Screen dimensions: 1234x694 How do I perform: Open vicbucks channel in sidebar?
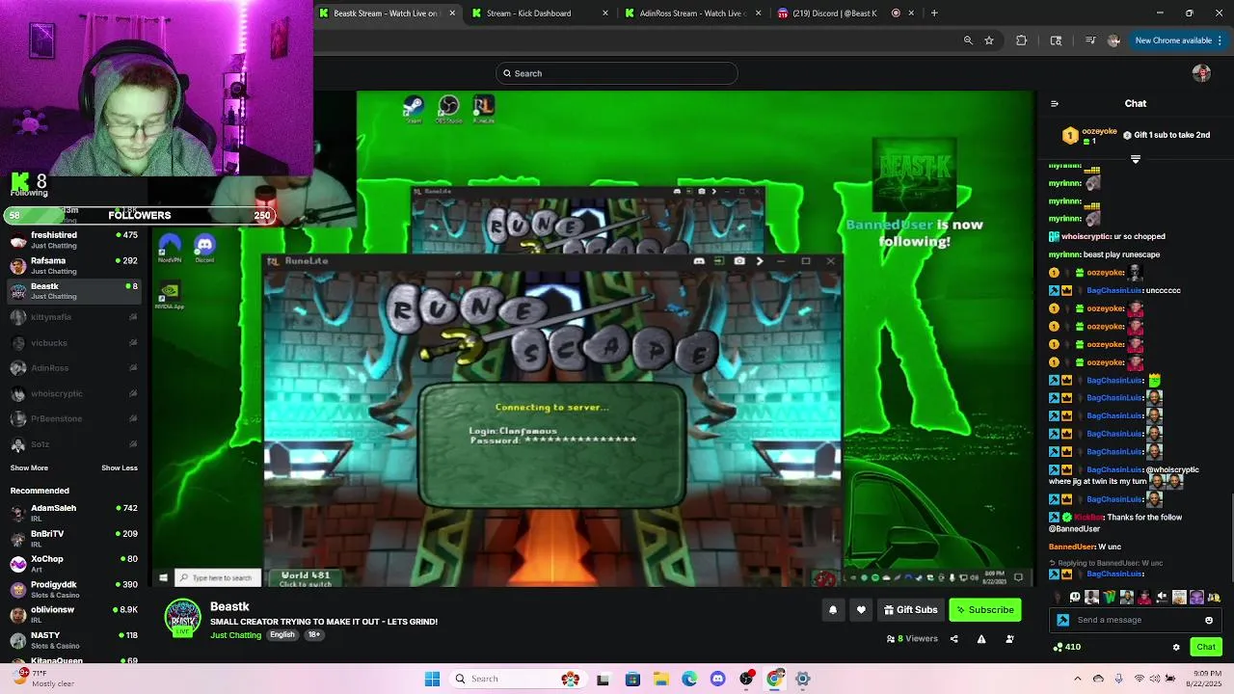74,342
